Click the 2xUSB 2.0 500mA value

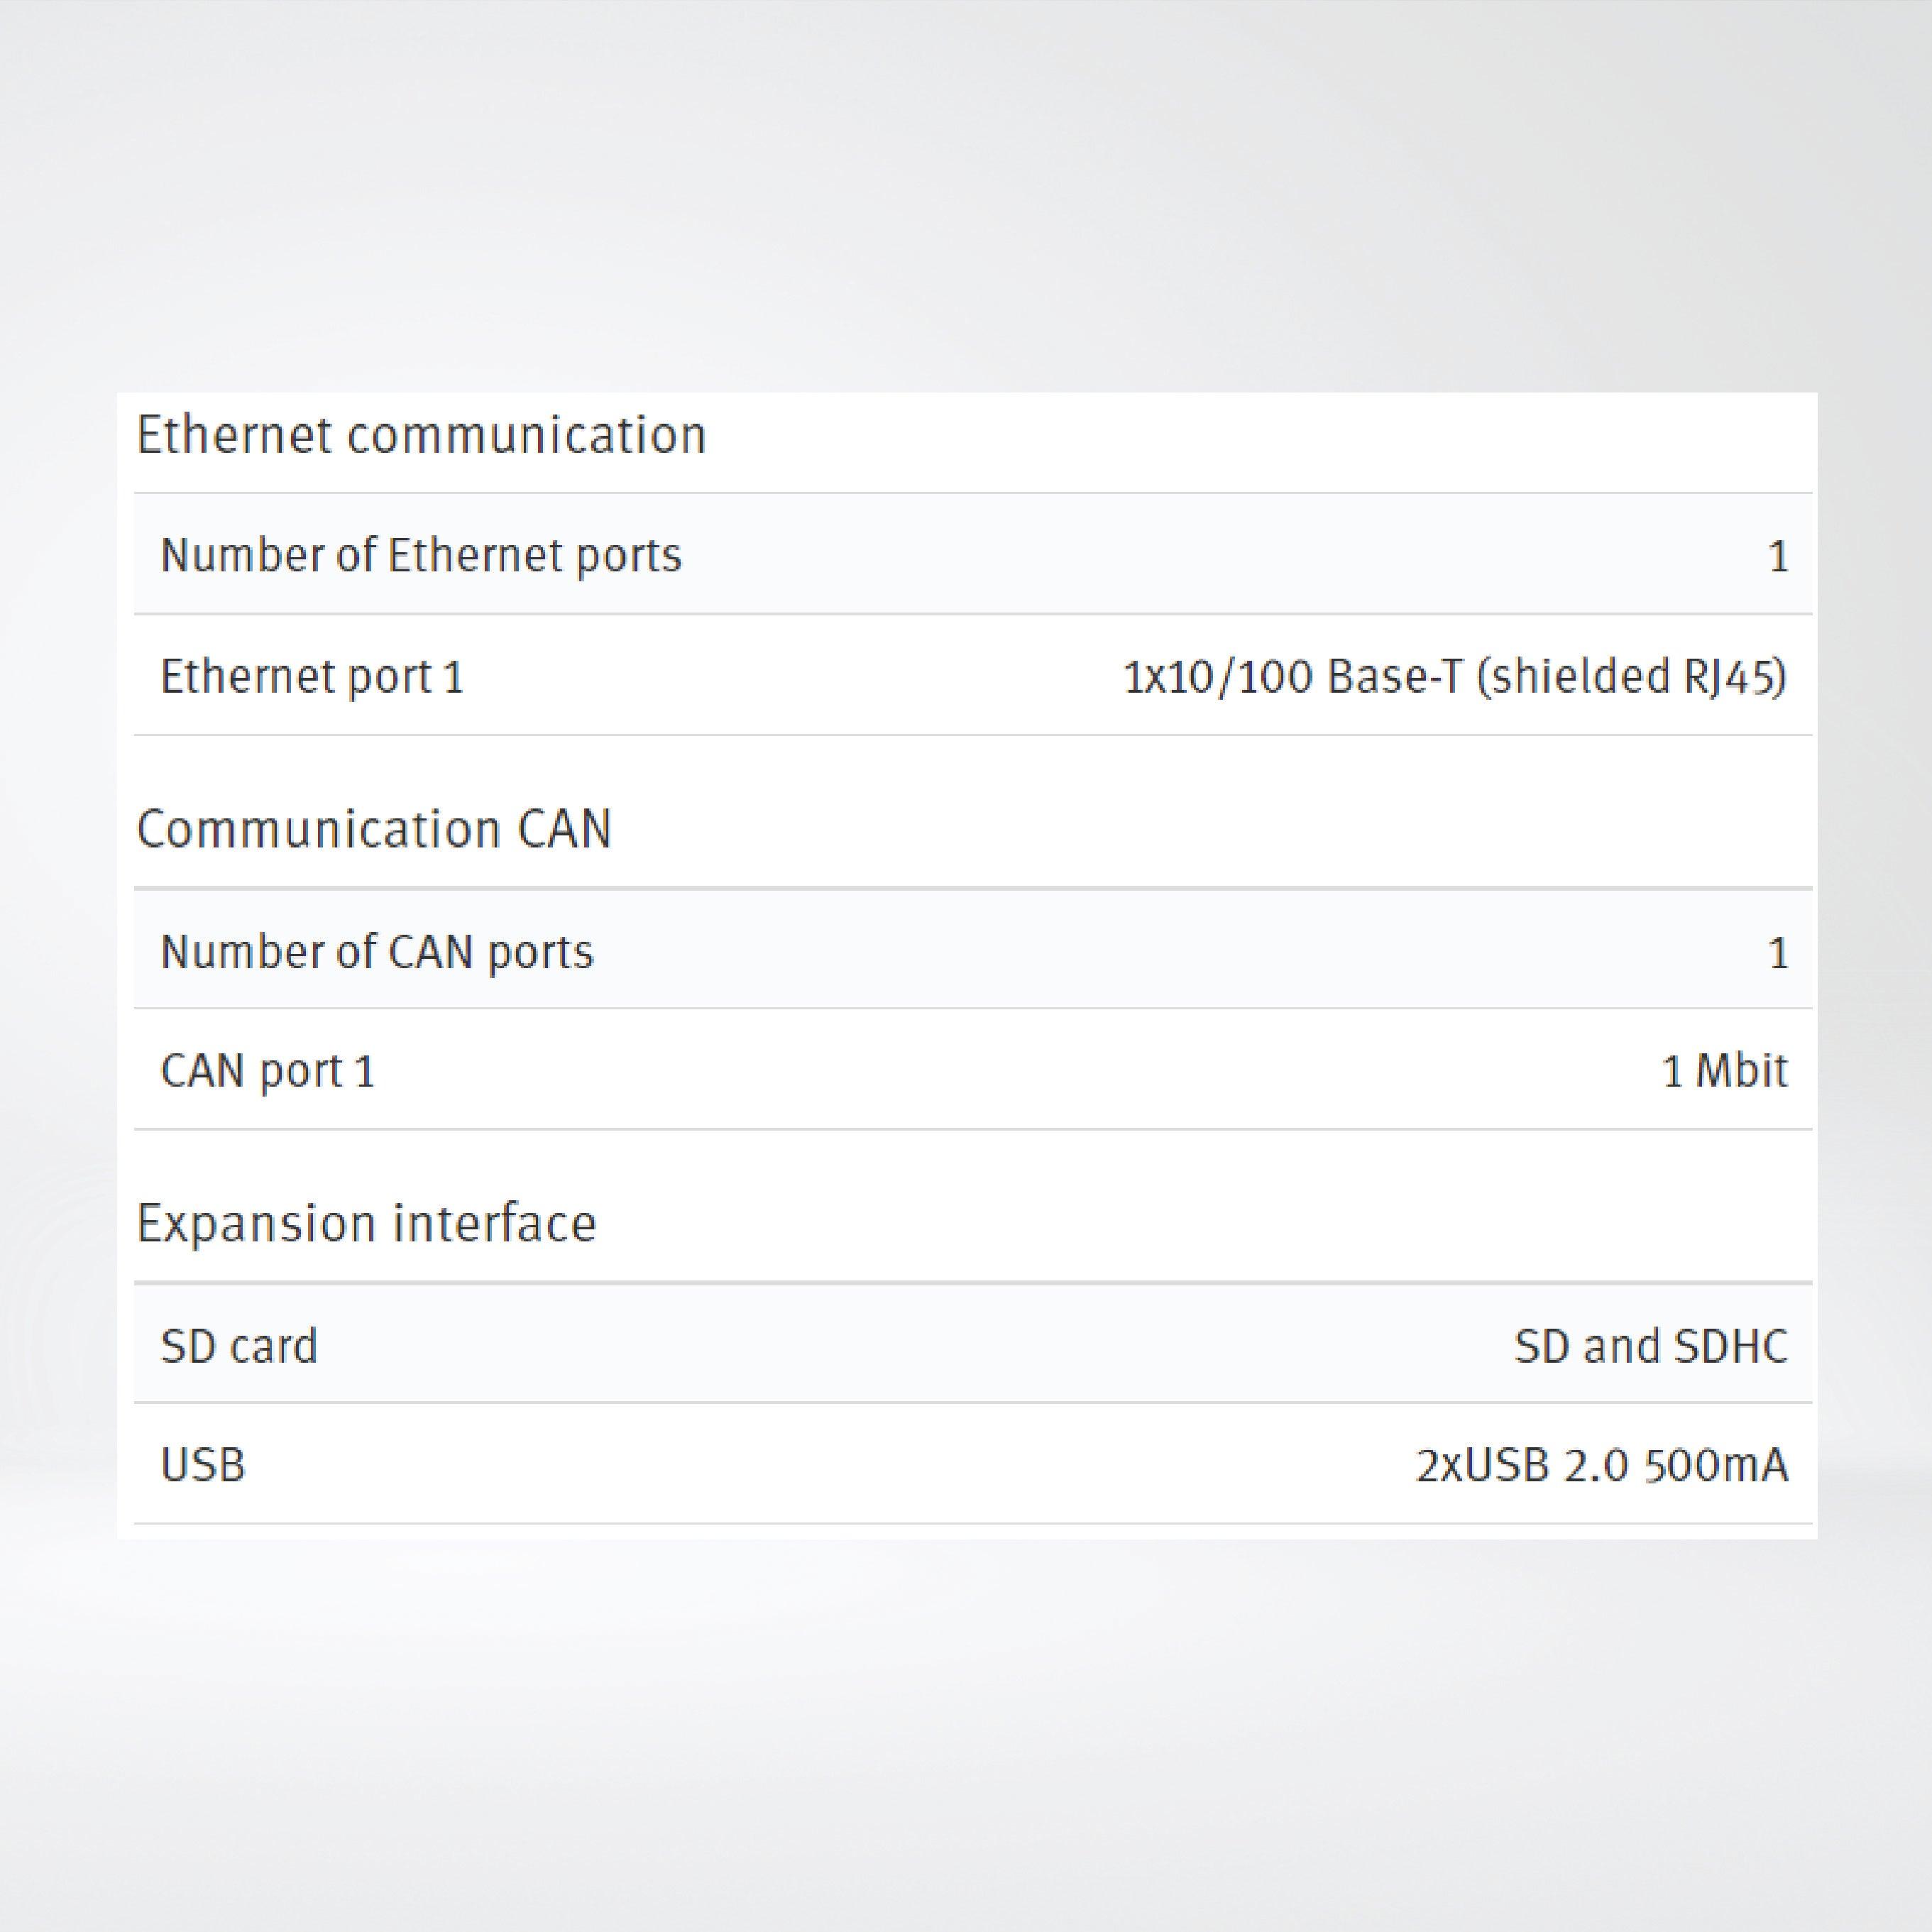coord(1601,1466)
